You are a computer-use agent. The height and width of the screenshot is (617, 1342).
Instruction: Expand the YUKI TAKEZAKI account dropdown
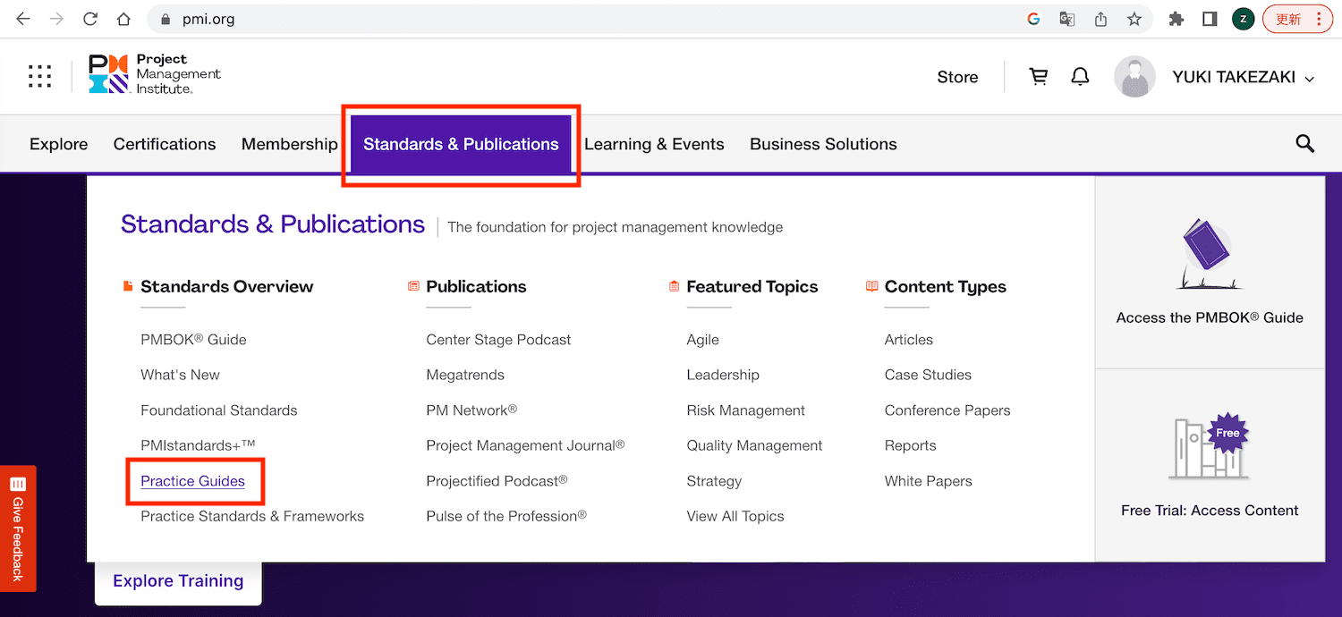point(1243,78)
